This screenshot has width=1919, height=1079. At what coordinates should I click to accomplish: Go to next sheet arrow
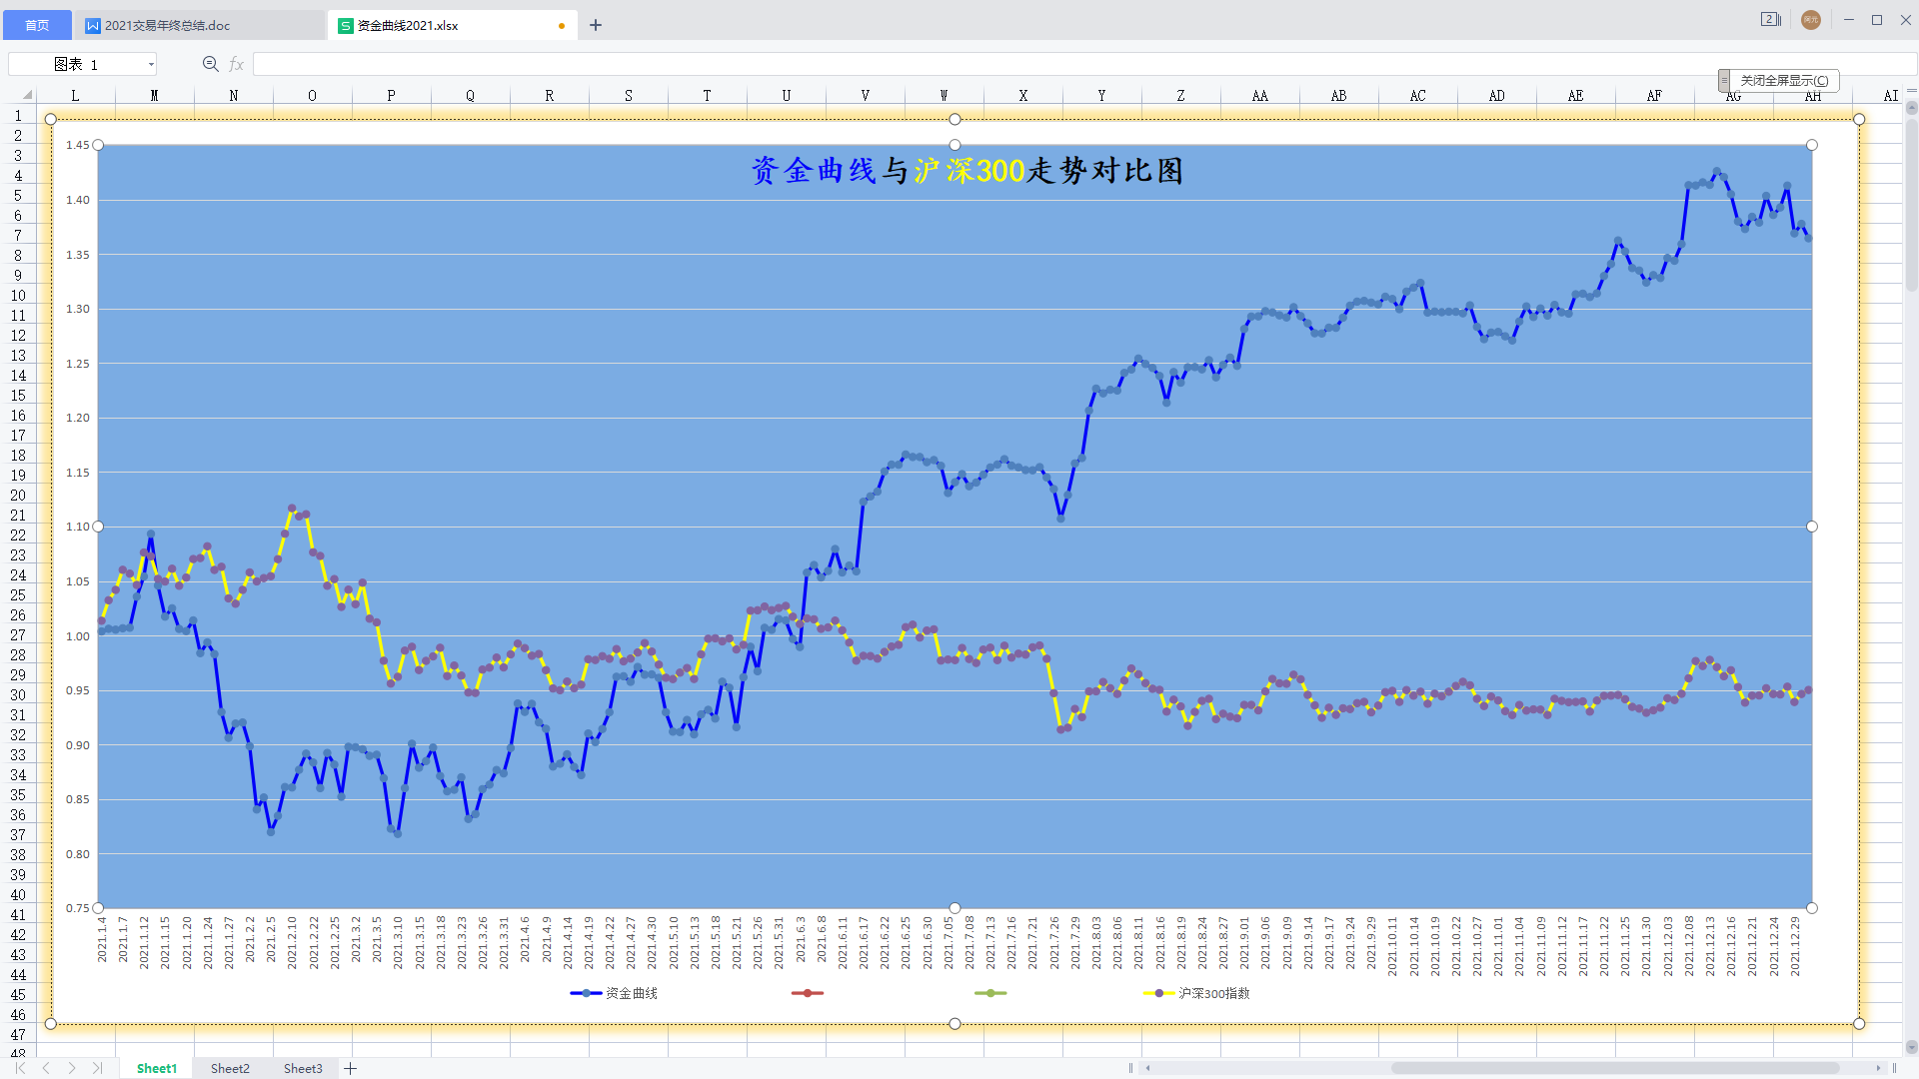[x=72, y=1068]
